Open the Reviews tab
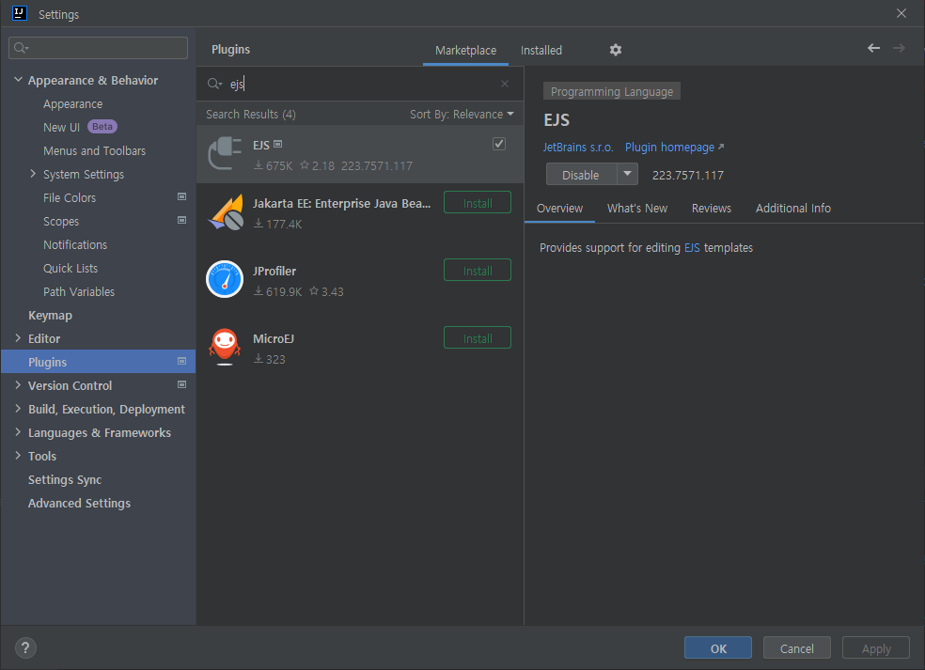Image resolution: width=925 pixels, height=670 pixels. (x=711, y=209)
